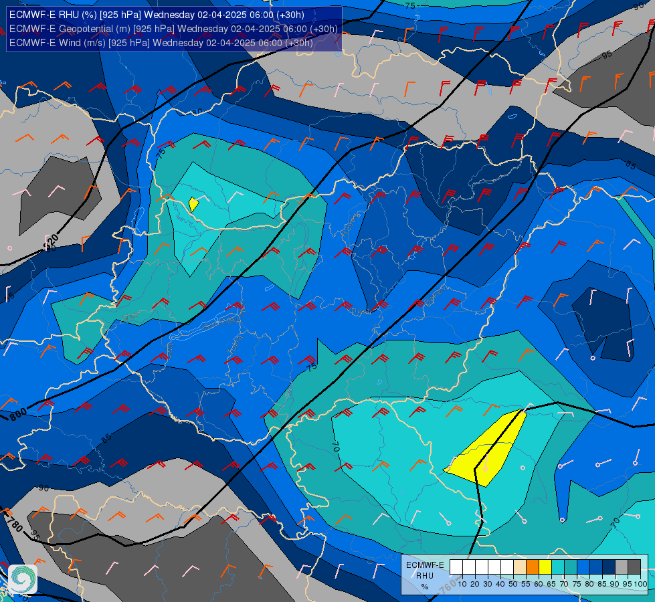Click the small yellow patch in cyan area

(193, 204)
